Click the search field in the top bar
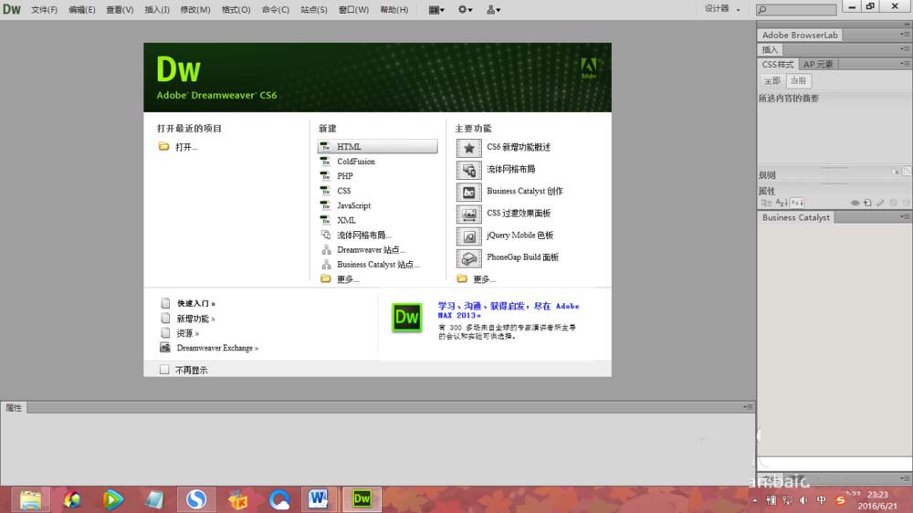913x513 pixels. click(x=796, y=9)
